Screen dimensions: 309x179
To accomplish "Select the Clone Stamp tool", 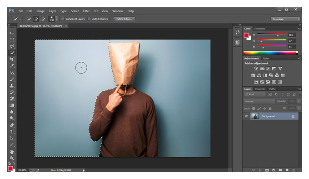I will pos(12,86).
